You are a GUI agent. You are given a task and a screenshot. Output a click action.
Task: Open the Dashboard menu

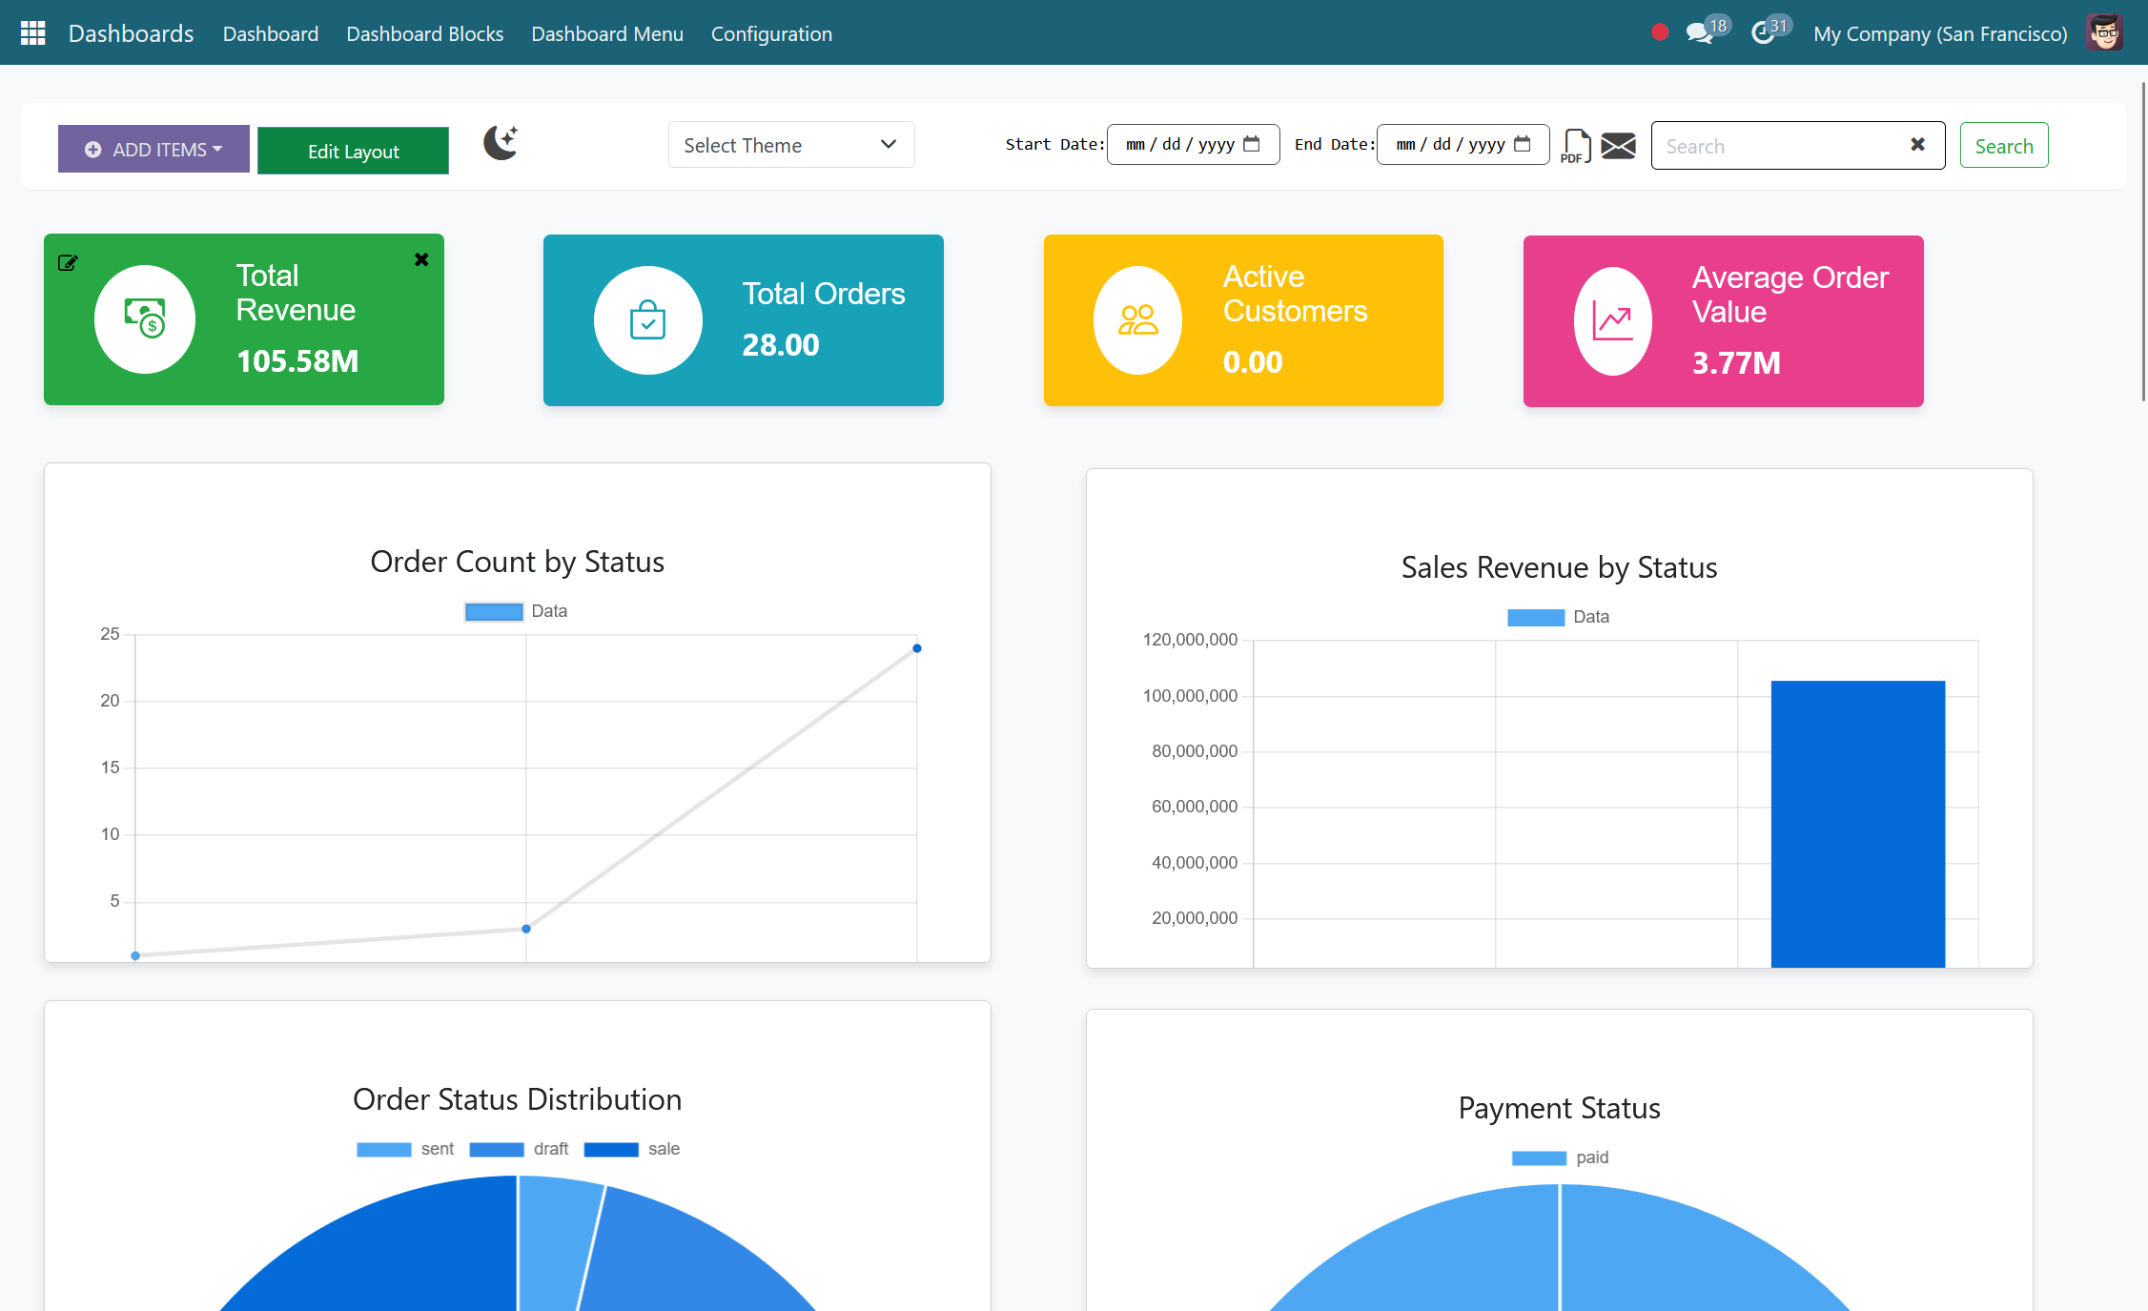coord(271,33)
